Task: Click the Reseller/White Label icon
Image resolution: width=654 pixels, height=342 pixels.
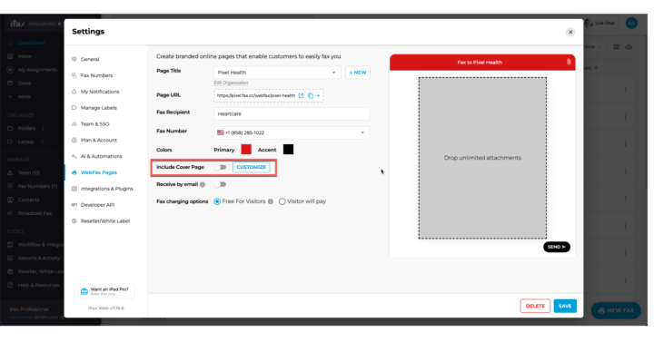Action: [x=74, y=221]
